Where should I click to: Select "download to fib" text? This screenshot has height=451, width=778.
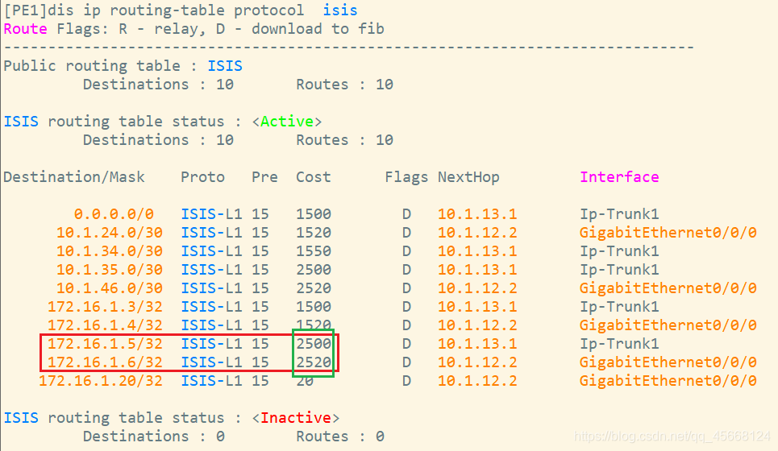point(318,29)
